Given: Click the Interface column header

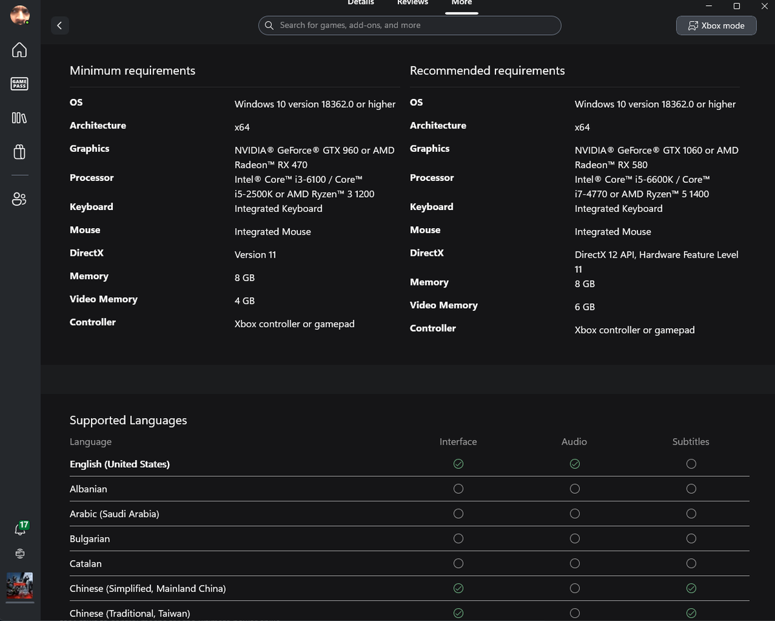Looking at the screenshot, I should pyautogui.click(x=459, y=441).
